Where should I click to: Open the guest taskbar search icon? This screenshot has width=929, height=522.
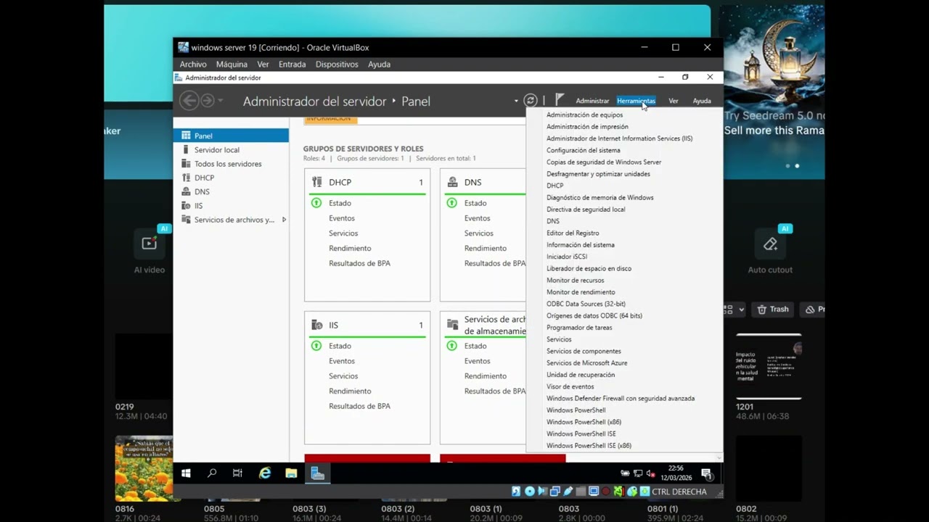(x=212, y=473)
